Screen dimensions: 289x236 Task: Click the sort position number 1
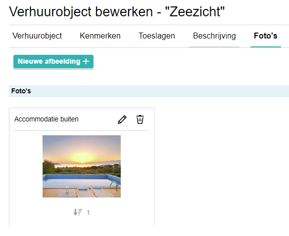coord(88,212)
